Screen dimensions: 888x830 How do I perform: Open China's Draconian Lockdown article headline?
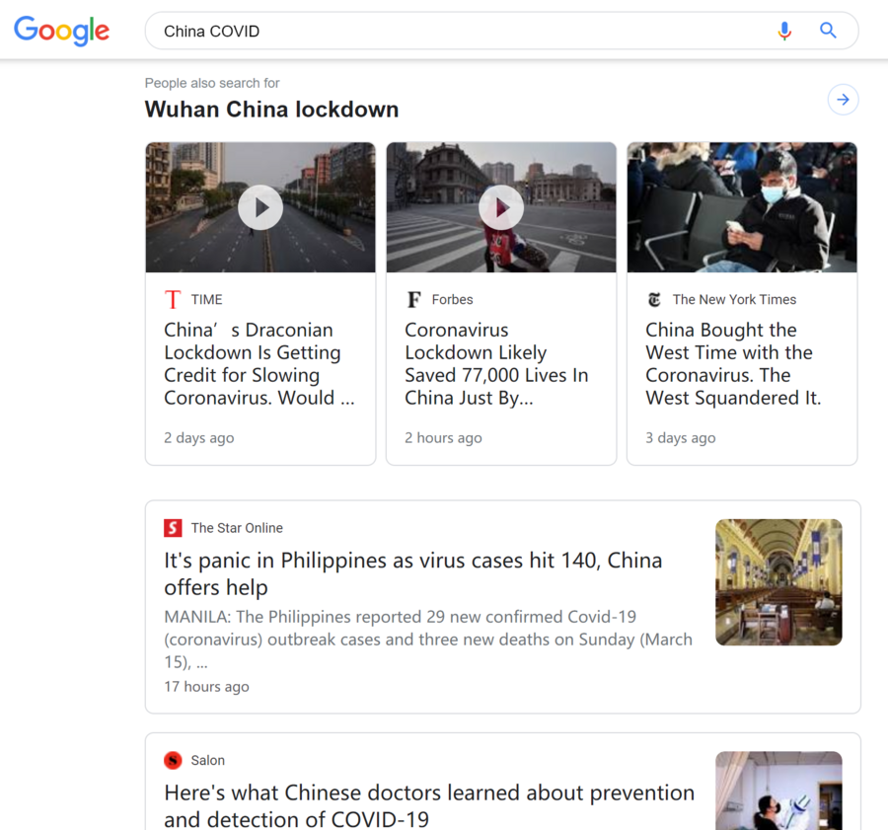[259, 364]
